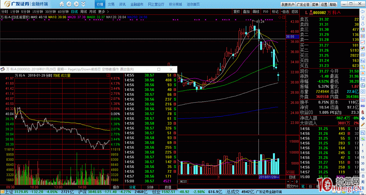This screenshot has height=195, width=366.
Task: Click the 操作 button in the popup window
Action: (116, 187)
